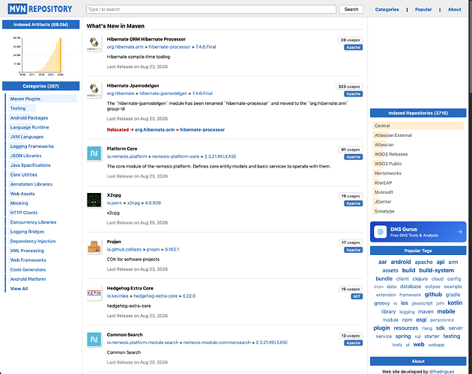Open the Testing category
The height and width of the screenshot is (374, 472).
[18, 108]
